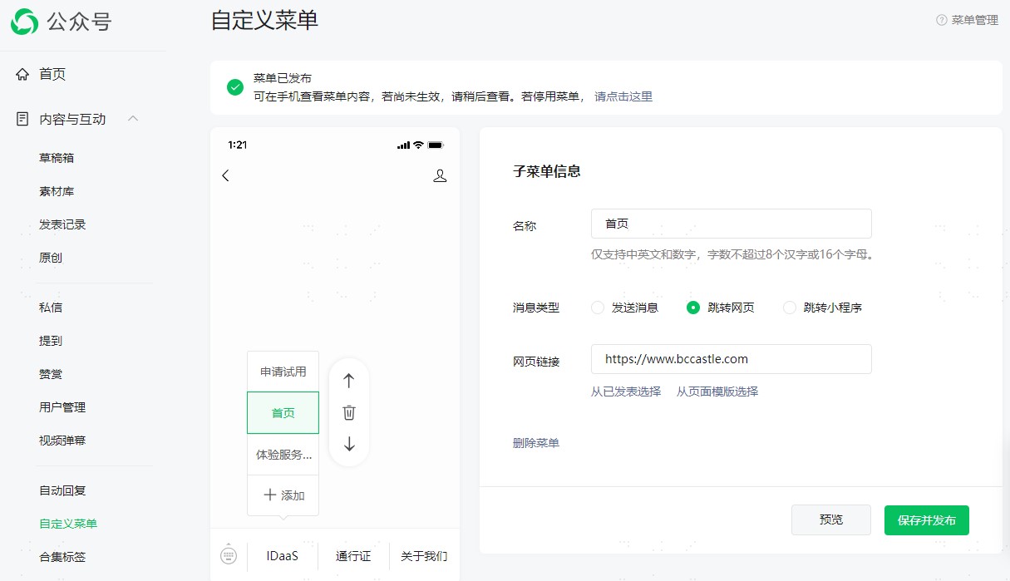This screenshot has height=581, width=1010.
Task: Open 草稿箱 in the sidebar
Action: click(57, 158)
